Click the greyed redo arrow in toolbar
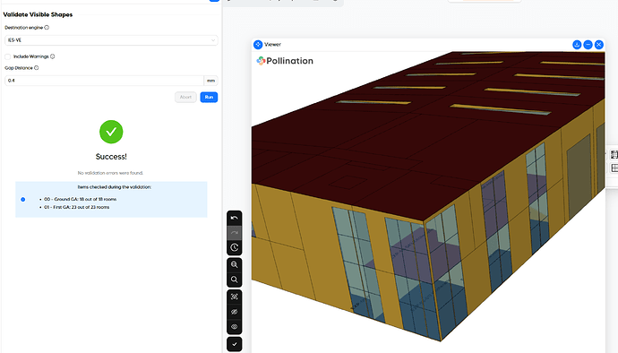The width and height of the screenshot is (618, 353). tap(234, 233)
